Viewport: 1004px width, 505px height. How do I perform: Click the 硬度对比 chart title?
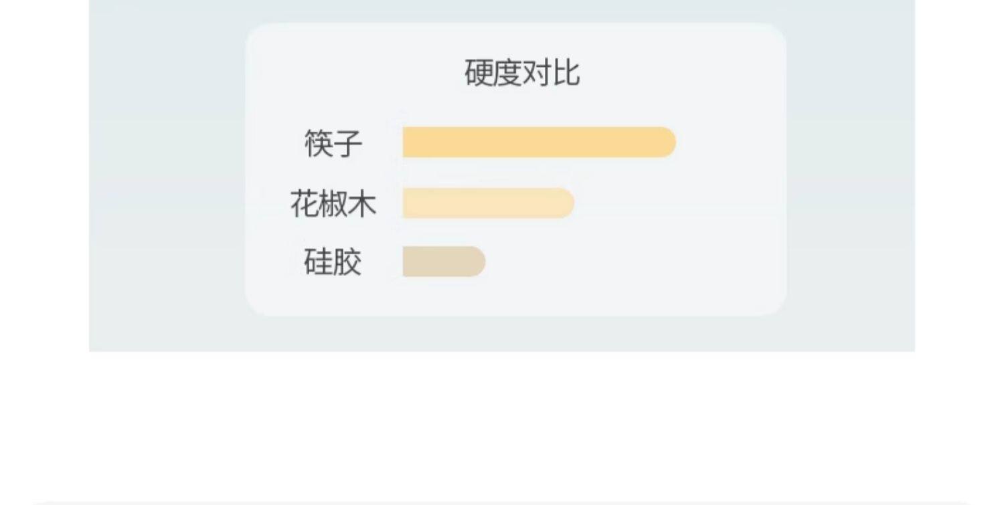pos(521,73)
